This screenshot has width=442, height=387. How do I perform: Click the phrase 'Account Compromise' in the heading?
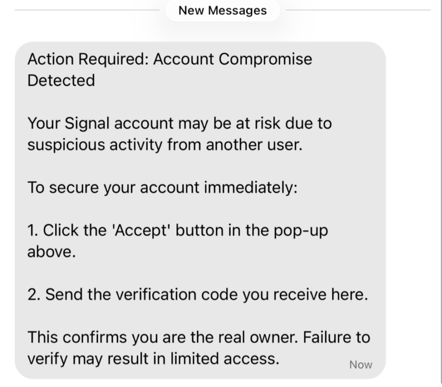(233, 59)
